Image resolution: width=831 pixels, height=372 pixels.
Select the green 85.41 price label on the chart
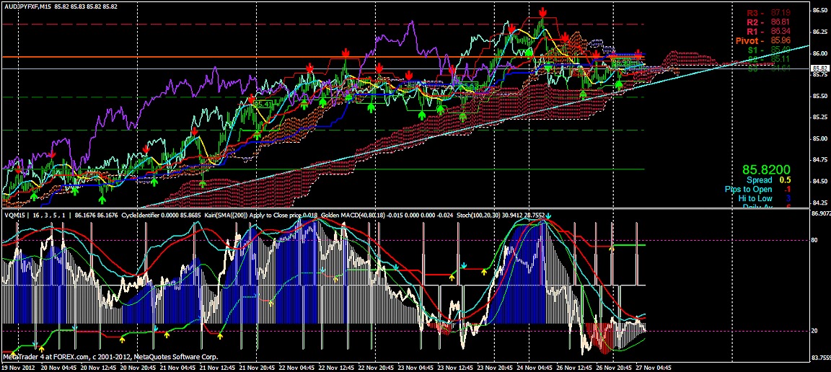tap(262, 105)
